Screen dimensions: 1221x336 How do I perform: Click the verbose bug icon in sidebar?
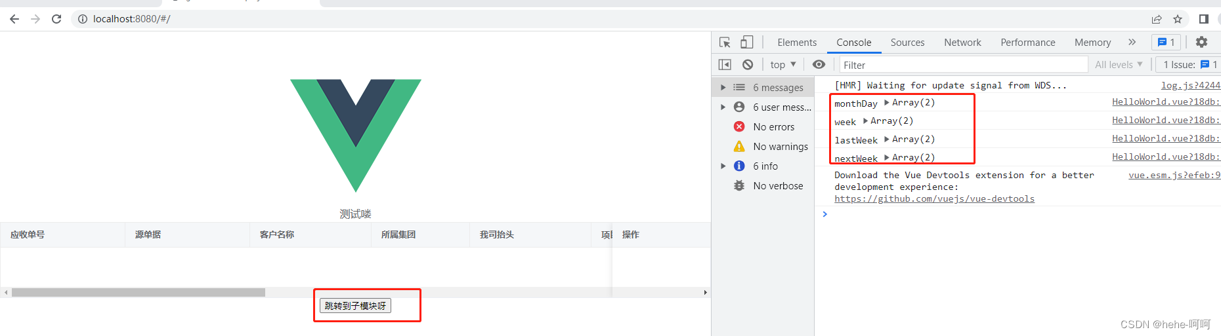(x=739, y=185)
